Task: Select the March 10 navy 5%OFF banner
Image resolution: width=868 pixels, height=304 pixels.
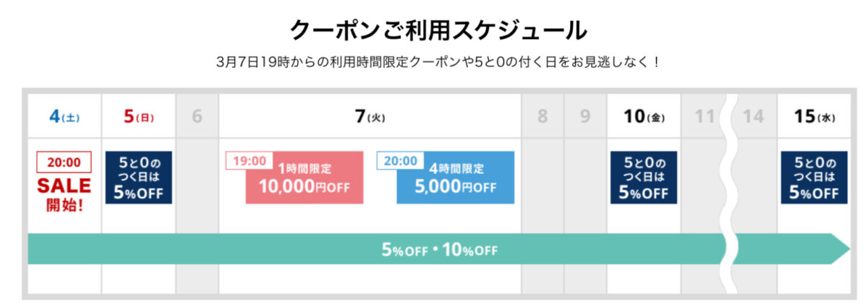Action: coord(644,177)
